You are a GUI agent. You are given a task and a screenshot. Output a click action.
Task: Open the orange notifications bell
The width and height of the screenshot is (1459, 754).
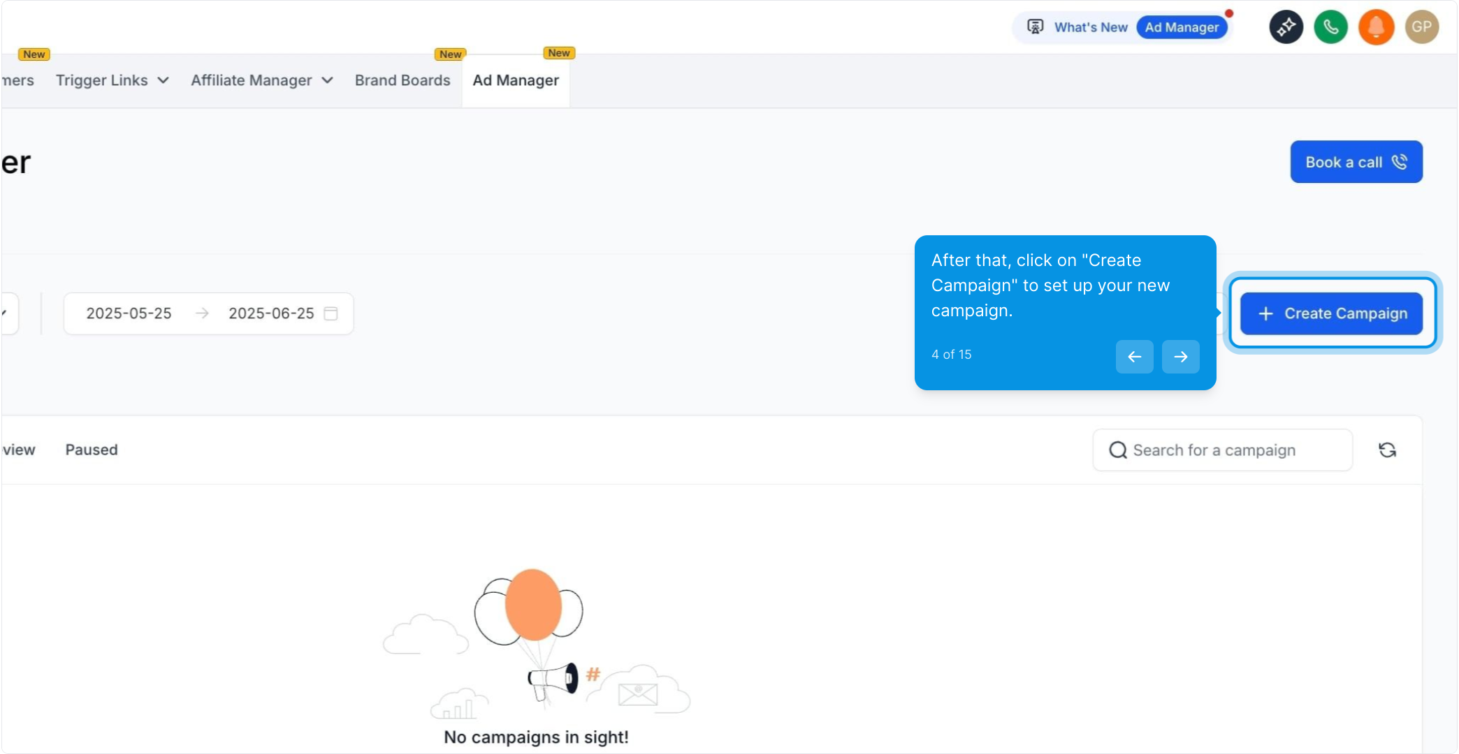pyautogui.click(x=1376, y=27)
